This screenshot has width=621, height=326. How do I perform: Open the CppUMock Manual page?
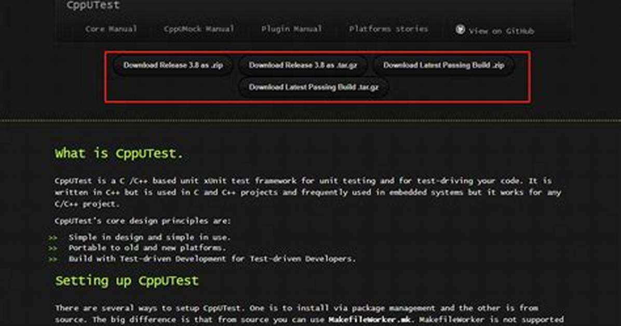pyautogui.click(x=199, y=29)
